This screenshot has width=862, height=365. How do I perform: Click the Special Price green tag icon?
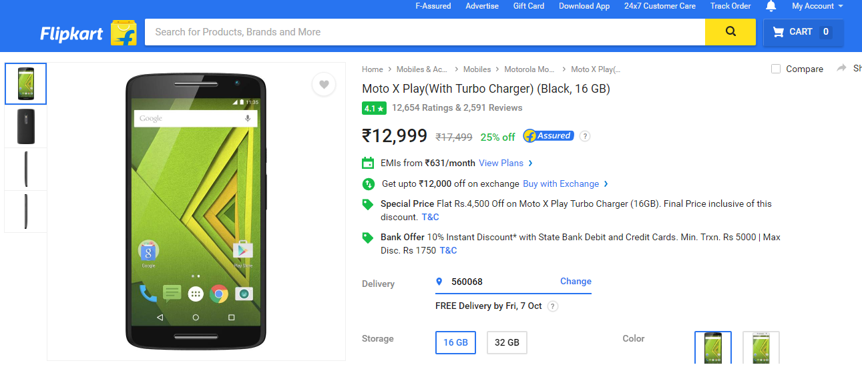[x=368, y=204]
